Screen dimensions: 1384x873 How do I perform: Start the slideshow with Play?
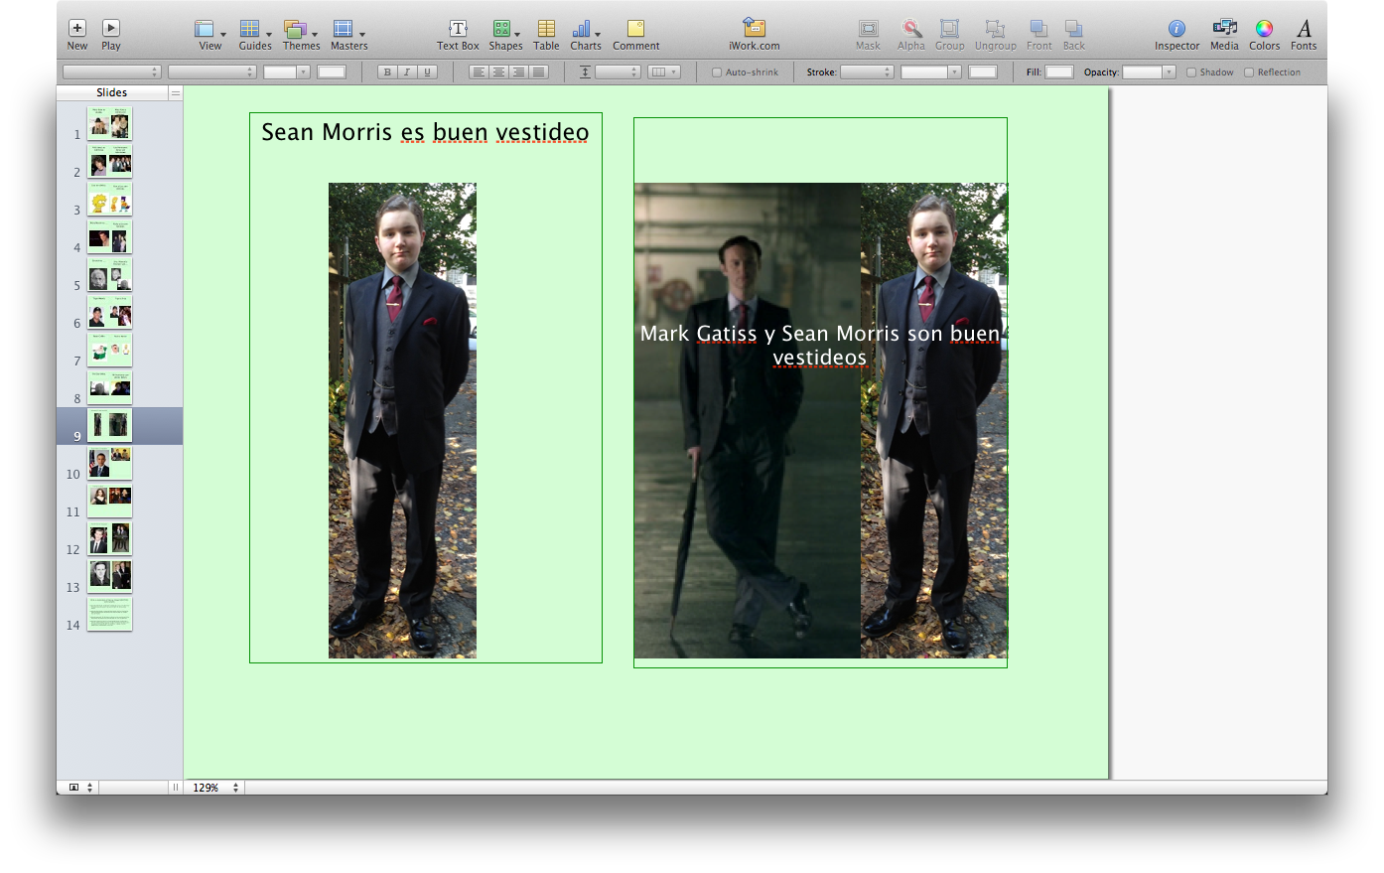pos(111,29)
